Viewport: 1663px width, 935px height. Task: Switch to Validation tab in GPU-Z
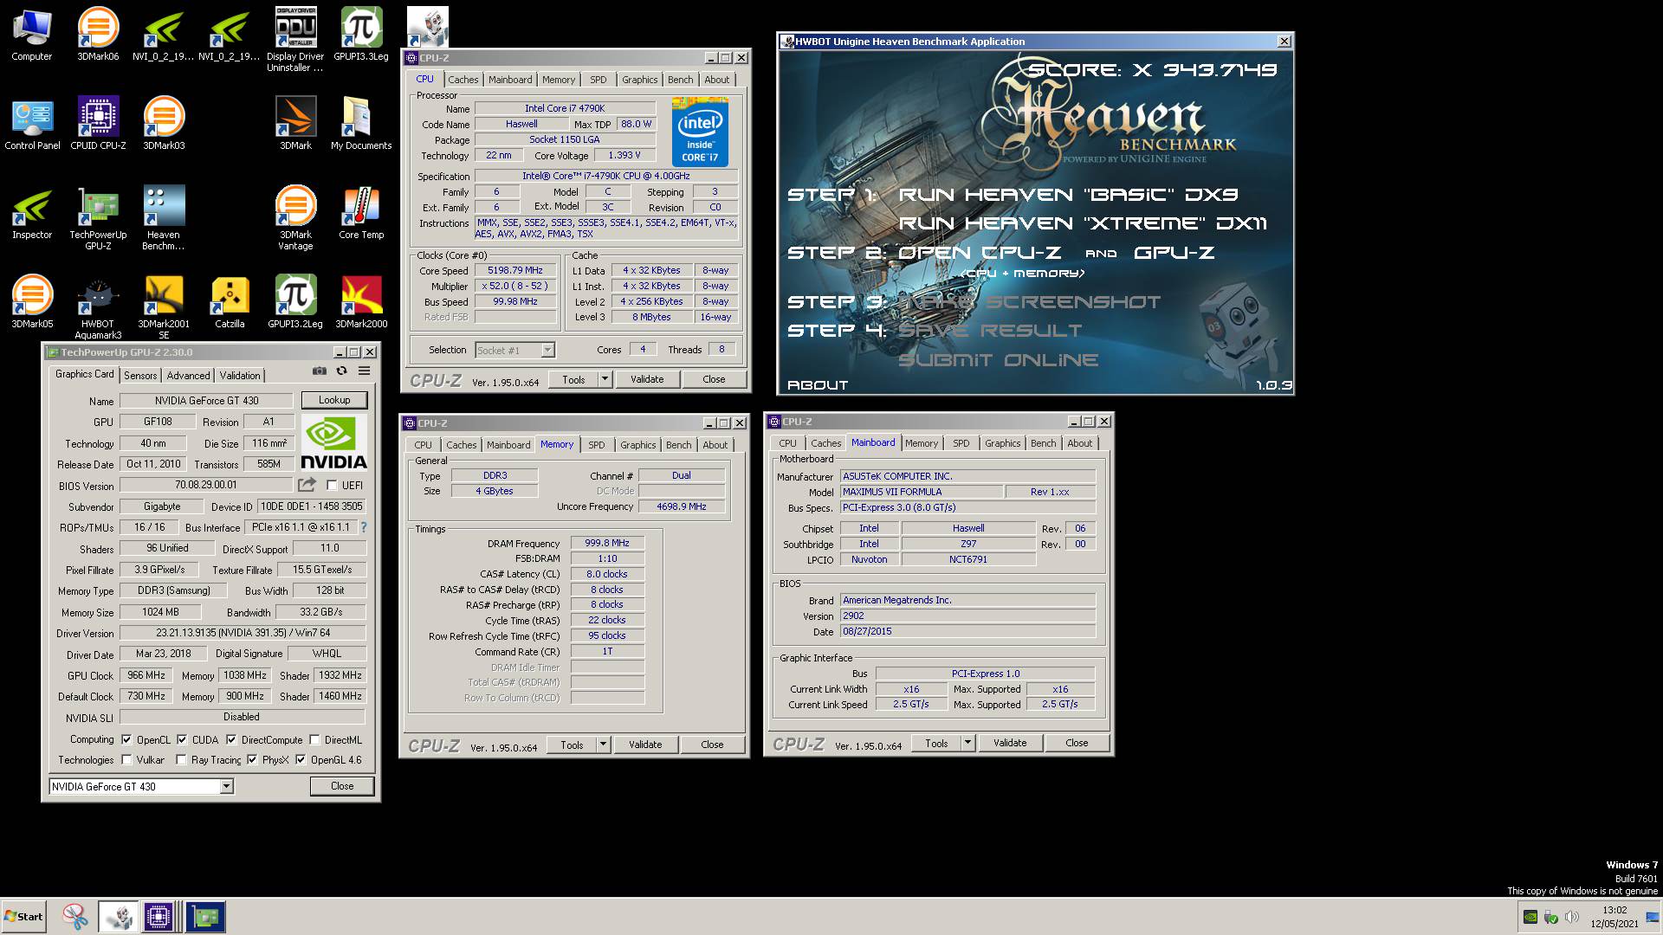tap(240, 375)
